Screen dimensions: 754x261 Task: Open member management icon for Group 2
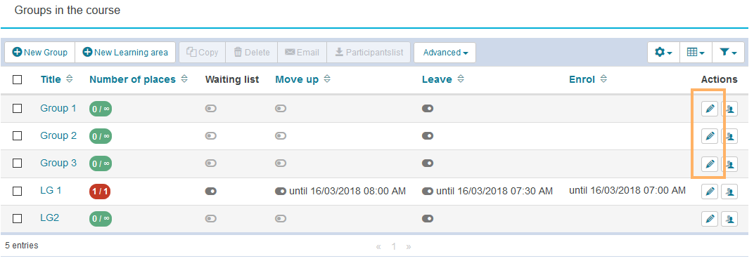730,137
